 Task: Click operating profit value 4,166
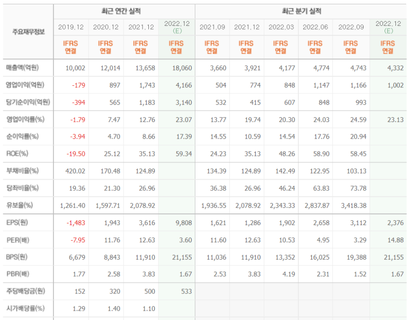[183, 85]
